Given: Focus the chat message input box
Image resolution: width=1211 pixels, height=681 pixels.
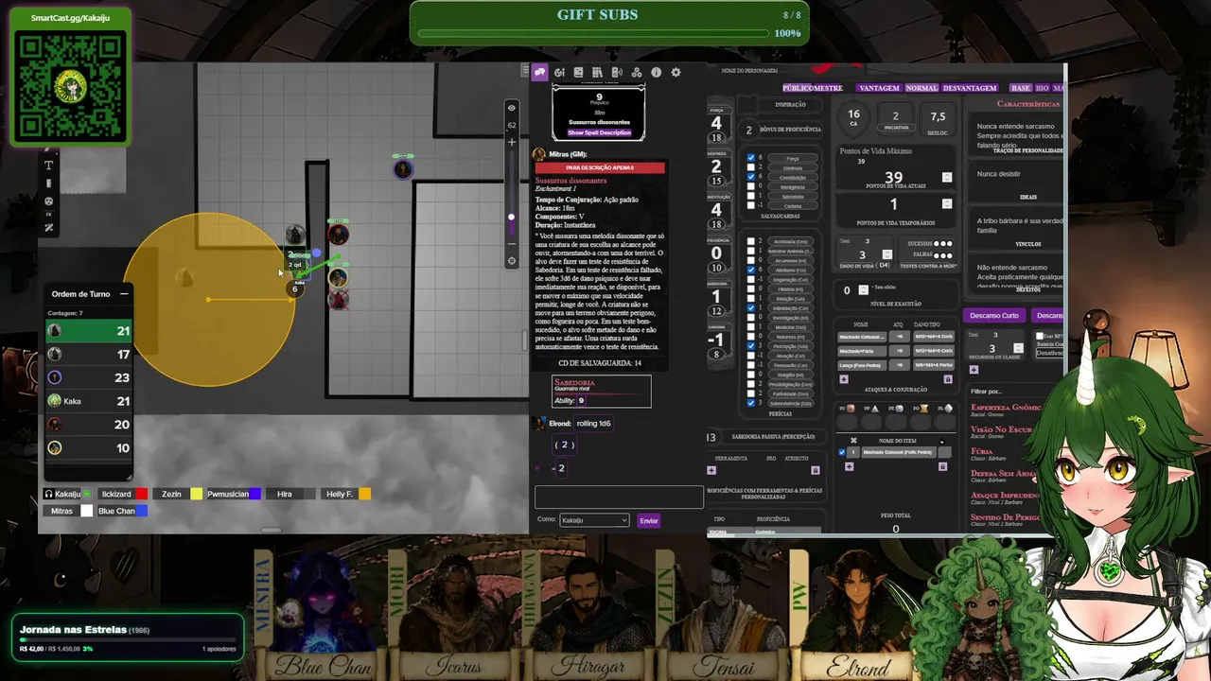Looking at the screenshot, I should (619, 497).
